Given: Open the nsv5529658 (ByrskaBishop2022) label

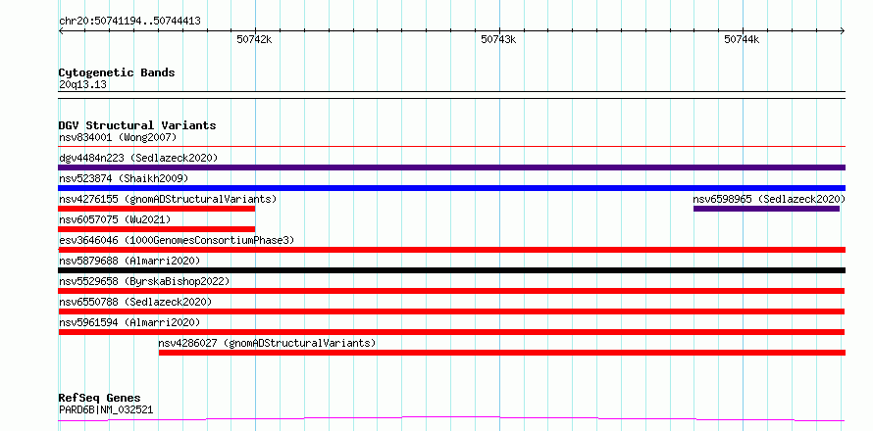Looking at the screenshot, I should coord(144,281).
